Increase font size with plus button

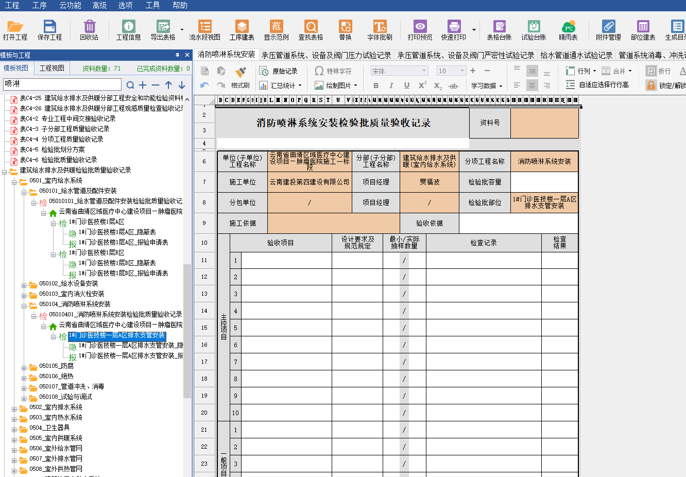(473, 71)
